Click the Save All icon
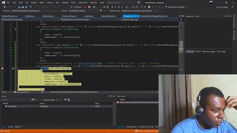The image size is (237, 133). tap(26, 7)
